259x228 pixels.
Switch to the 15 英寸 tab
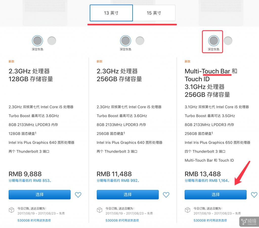154,13
